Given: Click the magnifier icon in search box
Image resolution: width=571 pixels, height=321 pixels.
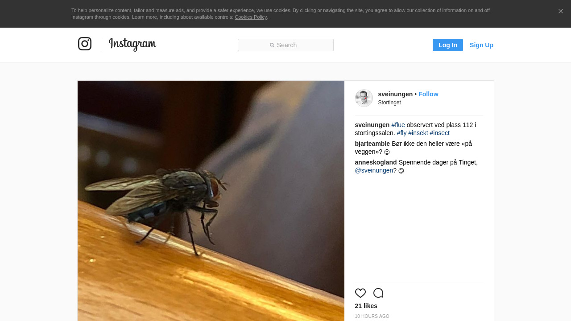Looking at the screenshot, I should [272, 45].
